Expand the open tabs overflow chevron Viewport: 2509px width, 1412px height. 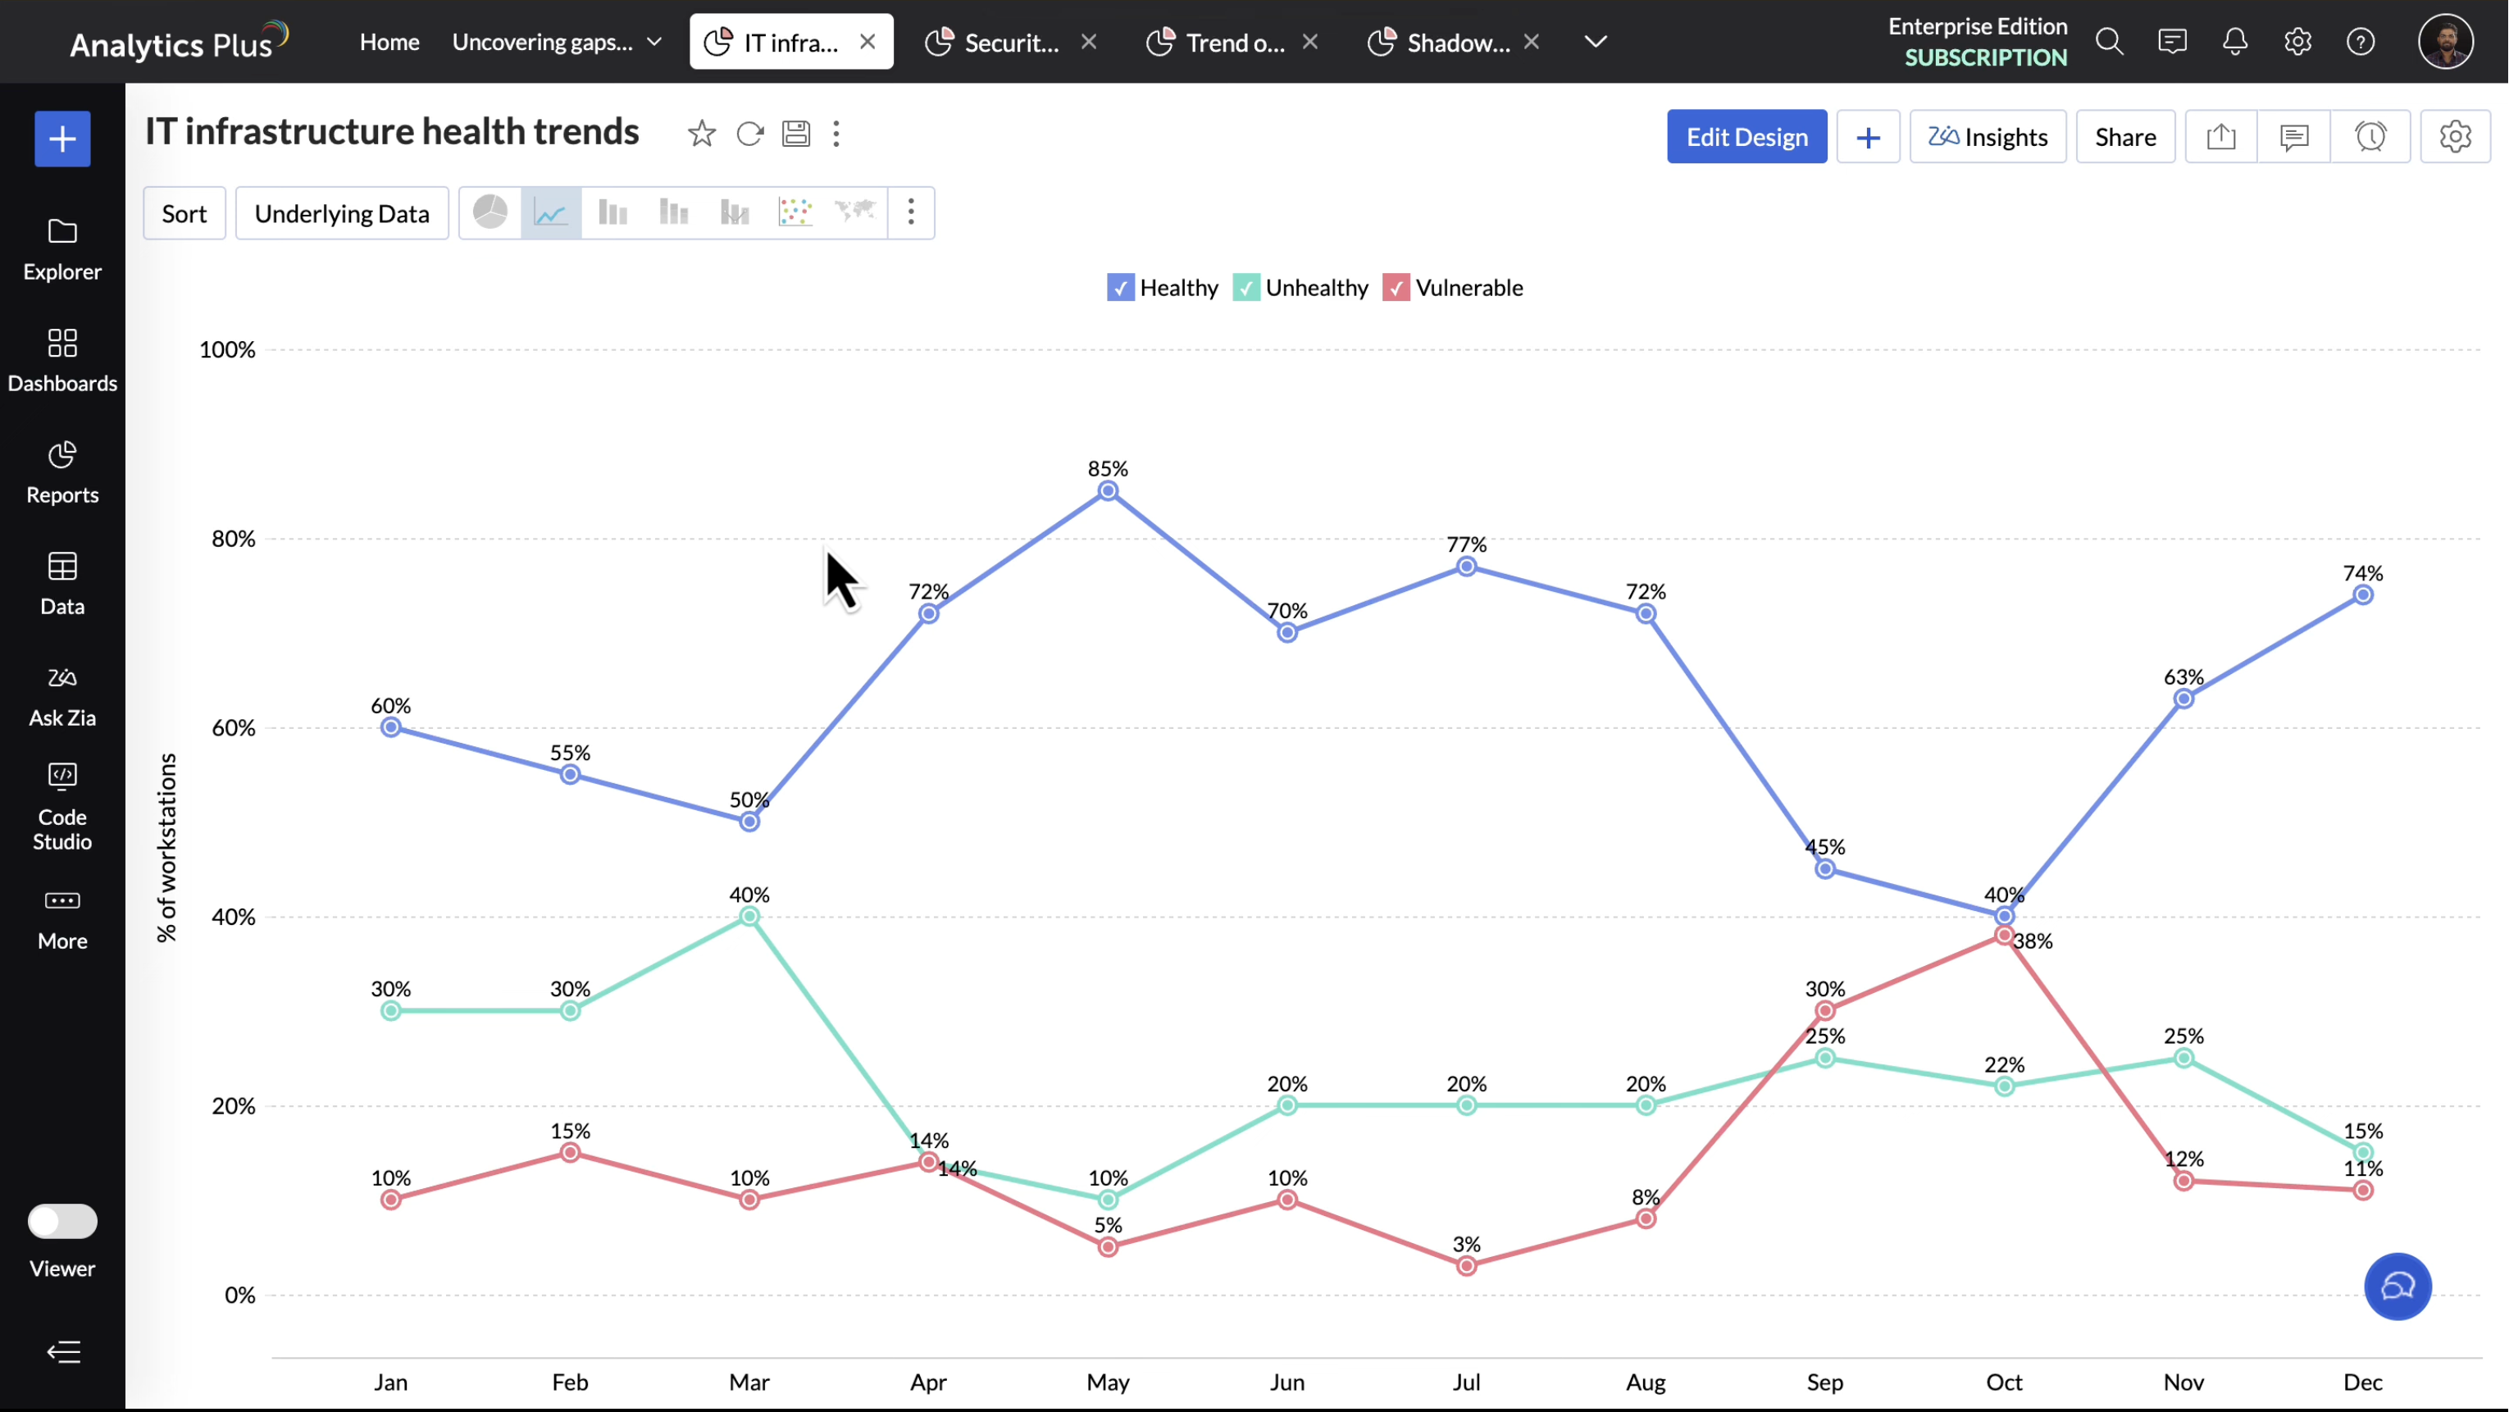[x=1596, y=42]
